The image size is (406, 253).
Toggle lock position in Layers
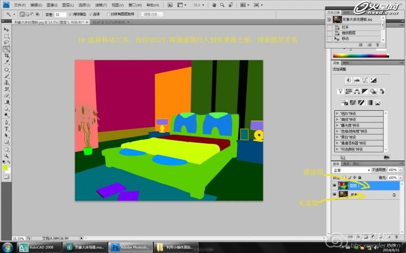click(x=355, y=177)
